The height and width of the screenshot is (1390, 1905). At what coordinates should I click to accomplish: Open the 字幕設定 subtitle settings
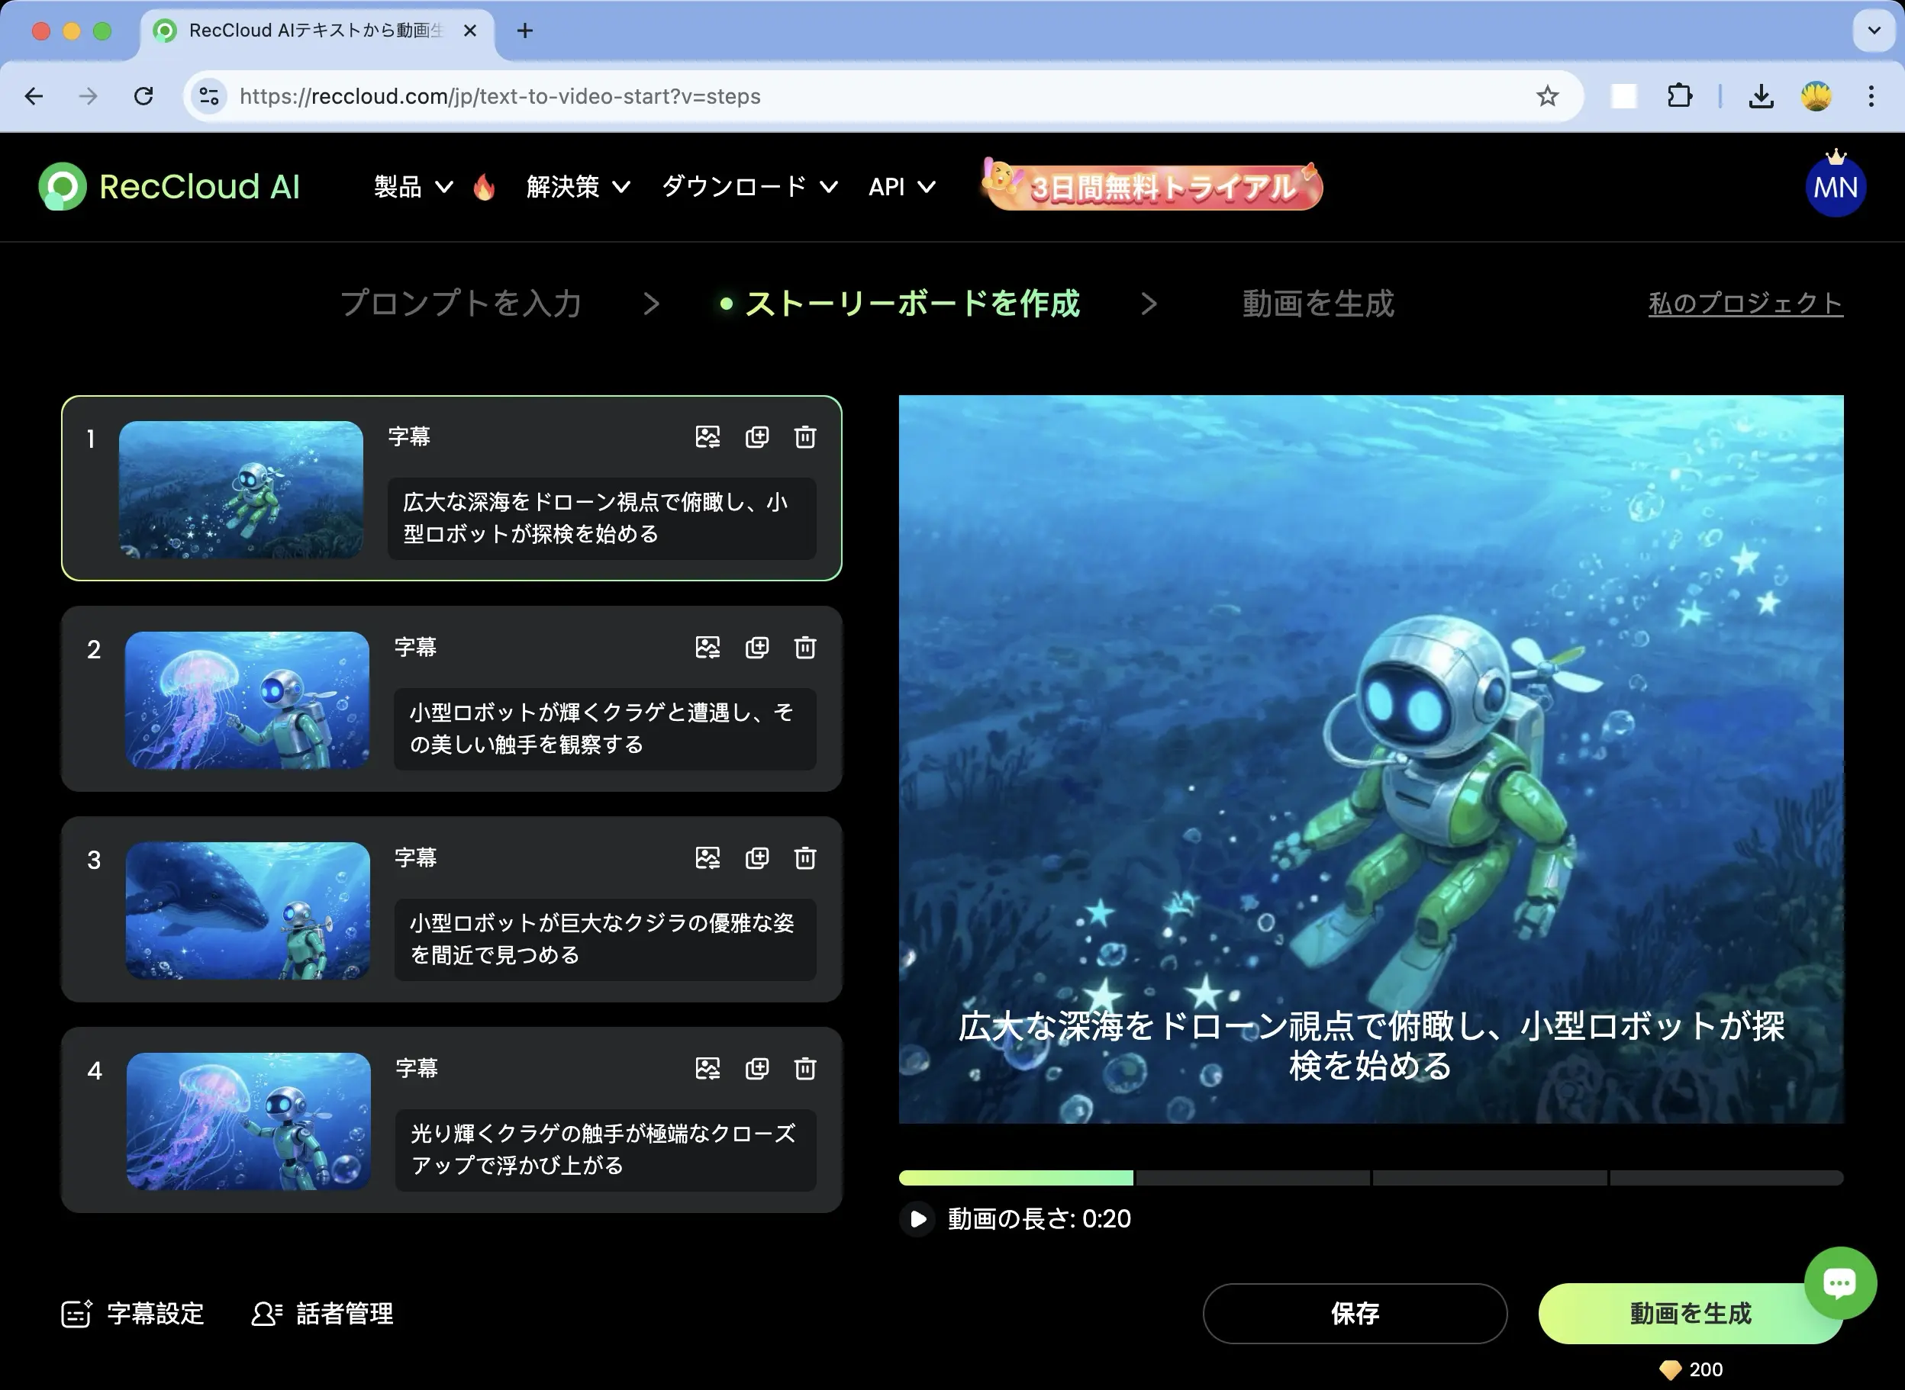click(x=131, y=1314)
